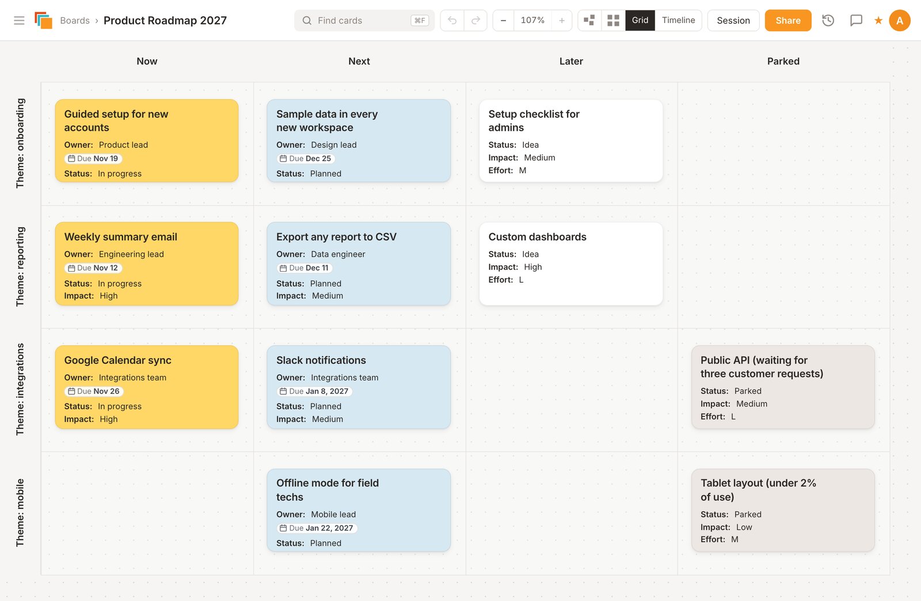
Task: Click the Due Nov 26 date chip
Action: 94,391
